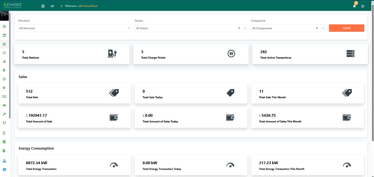The height and width of the screenshot is (177, 374).
Task: Open the map pin sidebar item
Action: (x=4, y=70)
